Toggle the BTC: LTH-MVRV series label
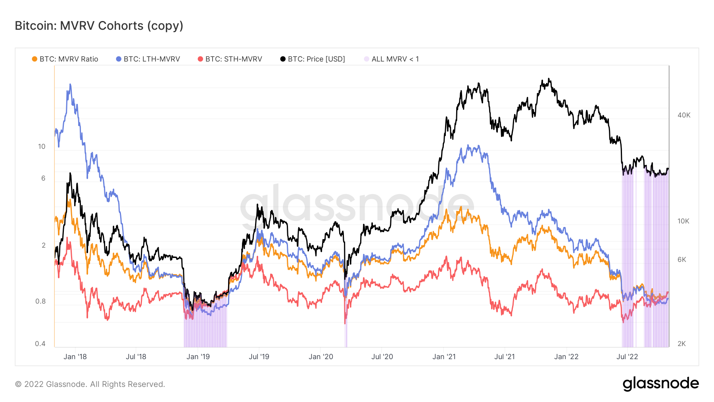Viewport: 714px width, 402px height. point(152,59)
